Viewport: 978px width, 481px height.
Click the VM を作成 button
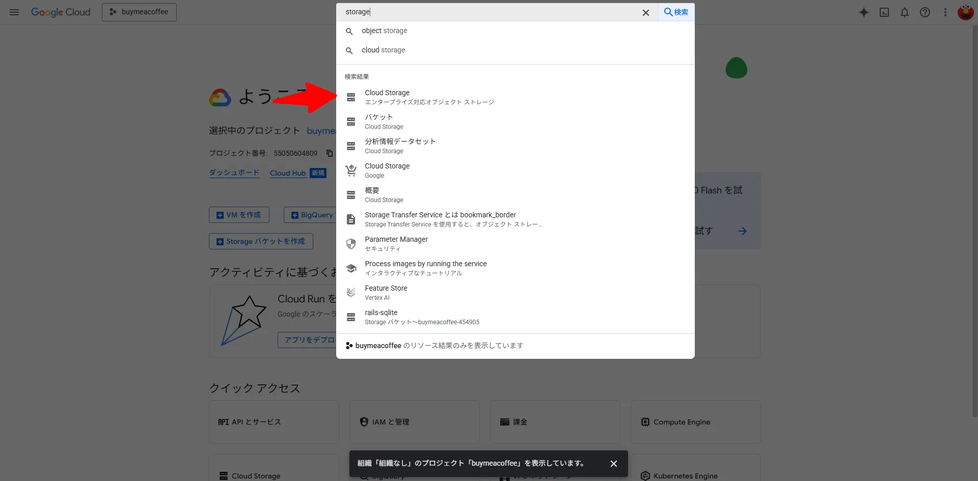238,215
